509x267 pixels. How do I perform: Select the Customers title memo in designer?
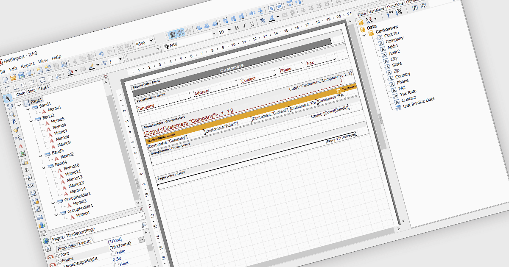232,67
